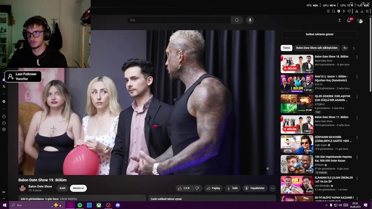This screenshot has width=372, height=209.
Task: Open 100 Gün Hapishanede MrBeast thumbnail
Action: 297,164
